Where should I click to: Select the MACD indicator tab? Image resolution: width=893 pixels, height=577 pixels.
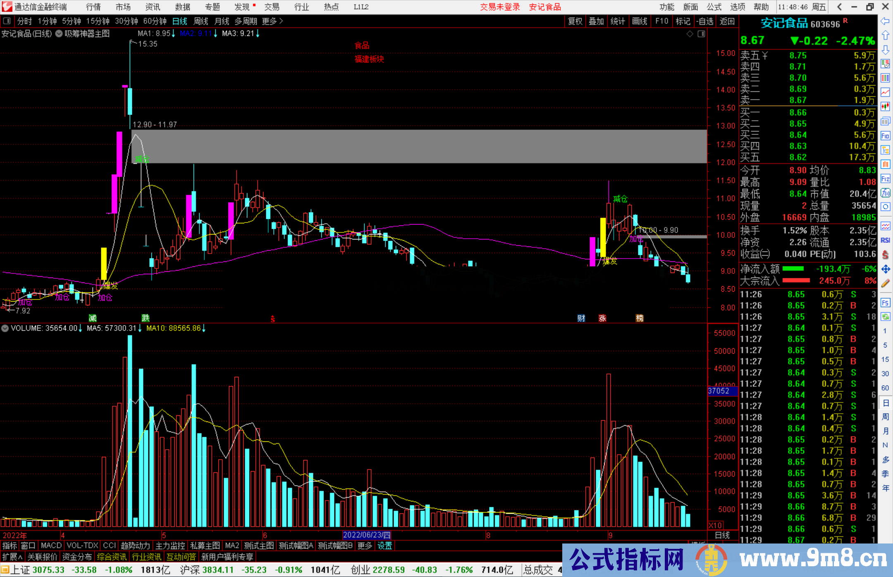[x=51, y=546]
